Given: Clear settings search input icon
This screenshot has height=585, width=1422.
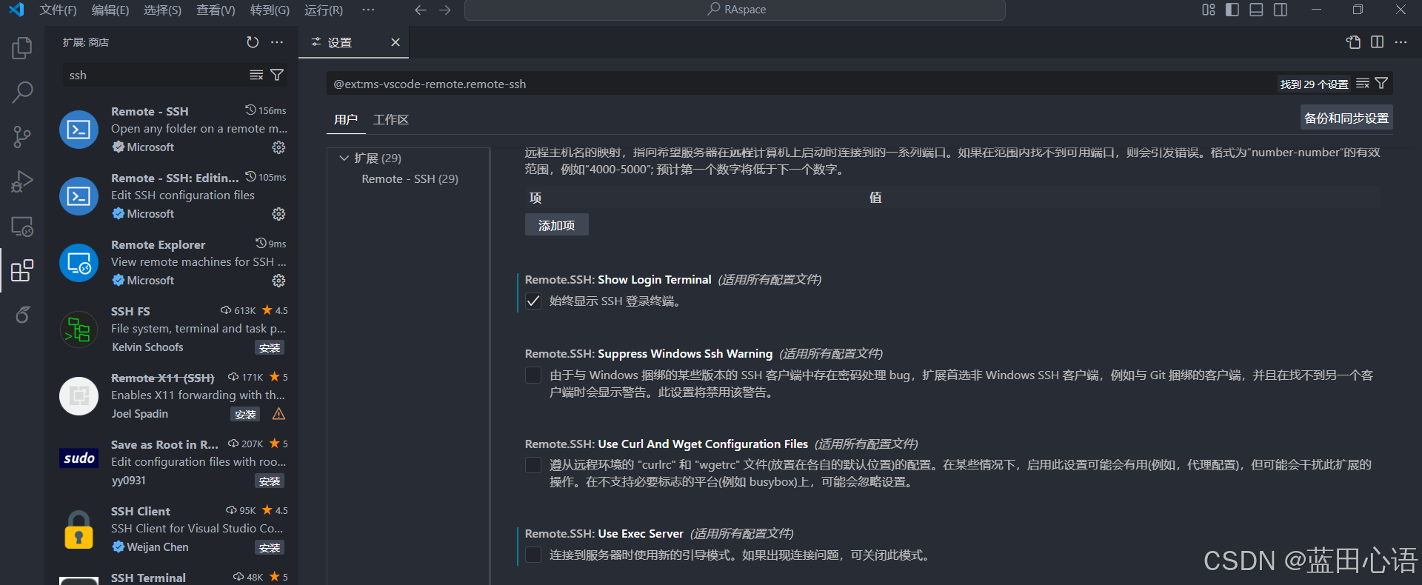Looking at the screenshot, I should coord(1363,84).
